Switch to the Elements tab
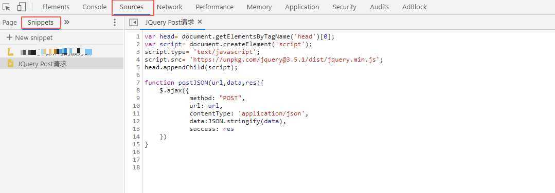 (x=56, y=7)
